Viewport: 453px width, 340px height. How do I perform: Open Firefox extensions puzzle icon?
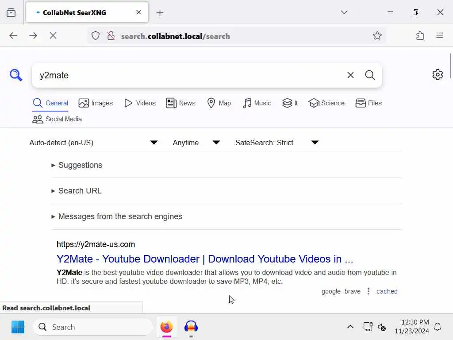coord(420,35)
